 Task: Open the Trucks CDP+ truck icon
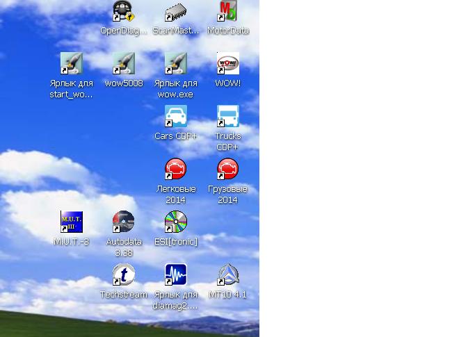[228, 116]
